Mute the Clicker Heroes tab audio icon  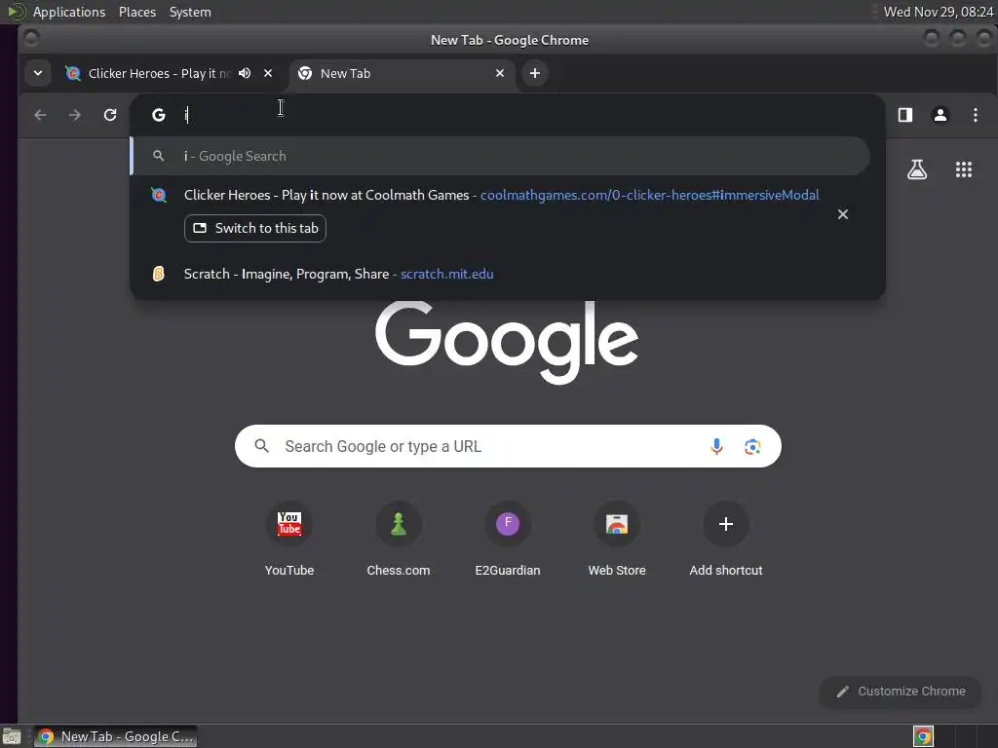tap(245, 73)
